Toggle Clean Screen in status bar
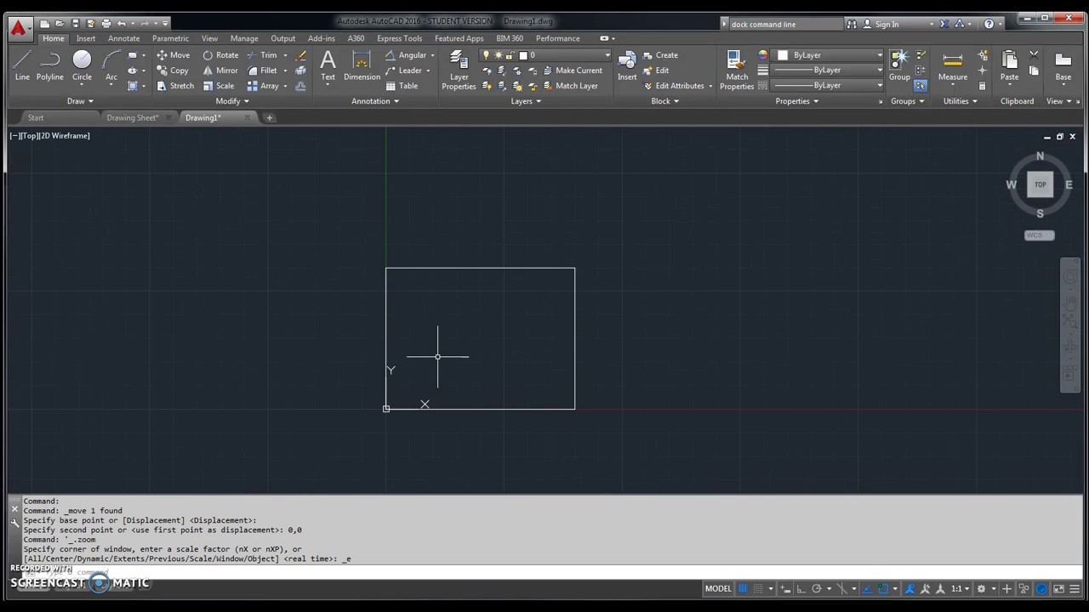The height and width of the screenshot is (612, 1089). 1058,588
